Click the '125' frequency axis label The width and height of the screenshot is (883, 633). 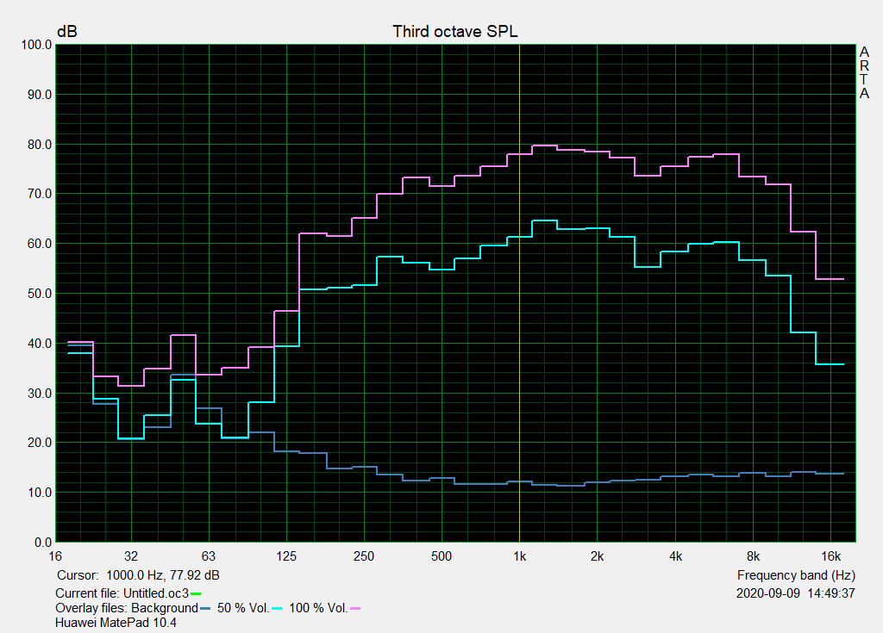tap(286, 556)
